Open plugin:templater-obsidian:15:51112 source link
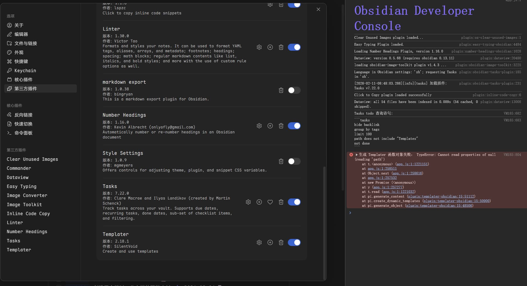The width and height of the screenshot is (527, 286). 441,196
